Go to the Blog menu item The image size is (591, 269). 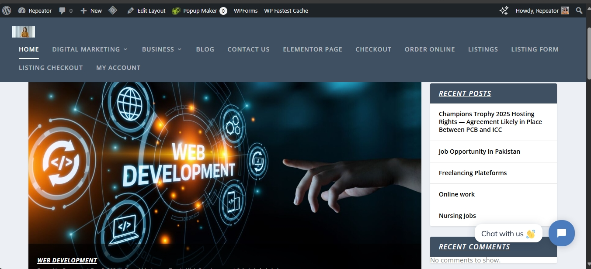pyautogui.click(x=205, y=49)
